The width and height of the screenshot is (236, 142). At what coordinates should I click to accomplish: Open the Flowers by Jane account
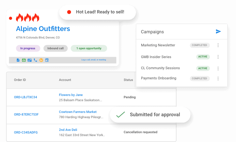click(71, 95)
